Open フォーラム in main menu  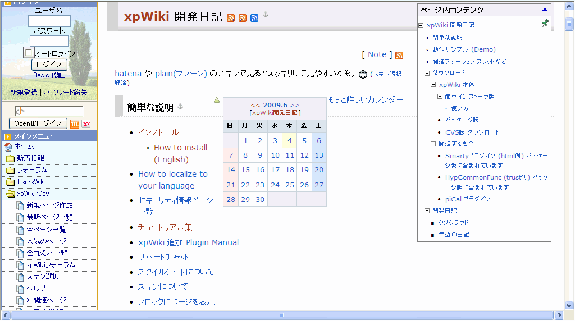[x=31, y=170]
